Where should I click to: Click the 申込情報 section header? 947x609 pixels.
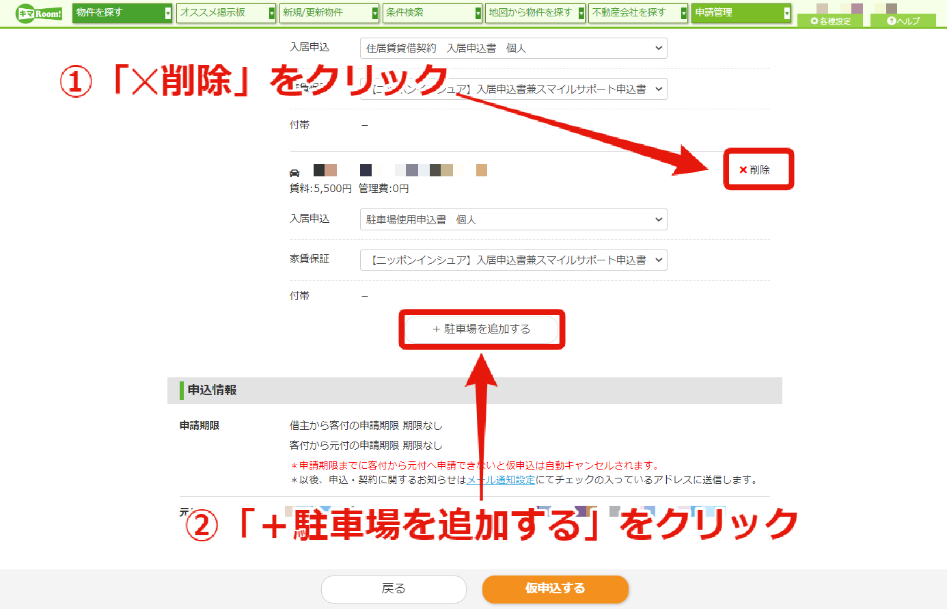point(475,390)
